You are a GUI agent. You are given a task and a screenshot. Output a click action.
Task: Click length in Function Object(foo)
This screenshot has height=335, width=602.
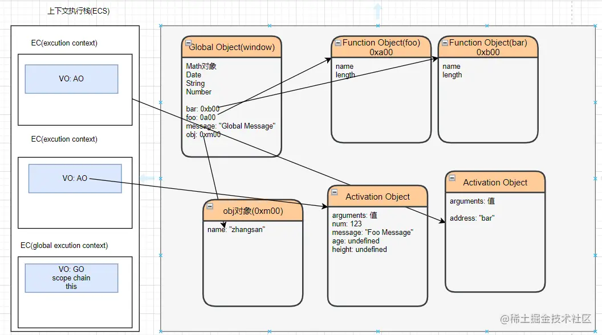(x=345, y=75)
